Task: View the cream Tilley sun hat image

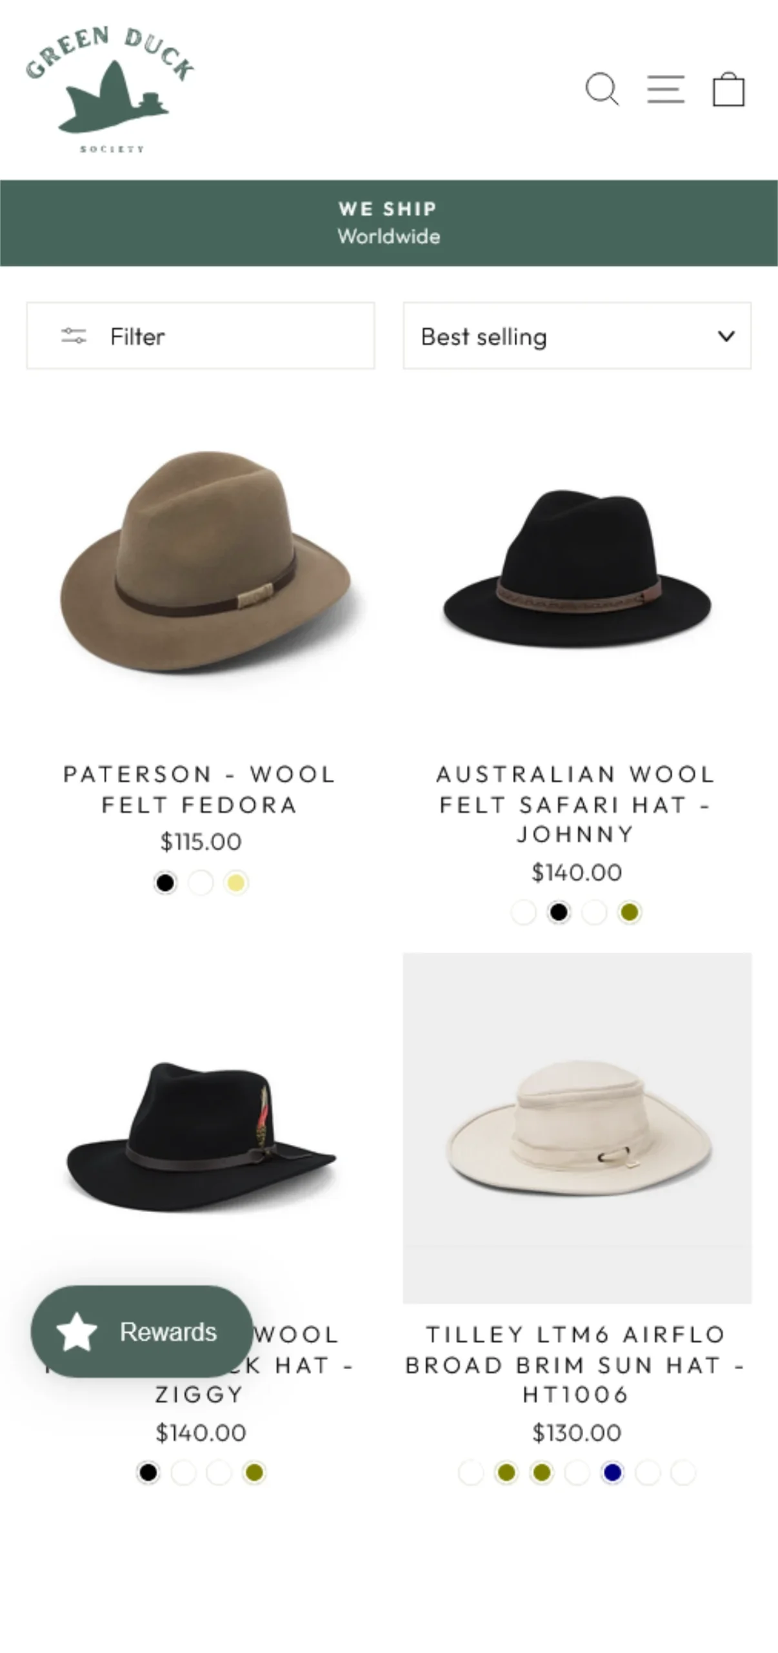Action: (577, 1127)
